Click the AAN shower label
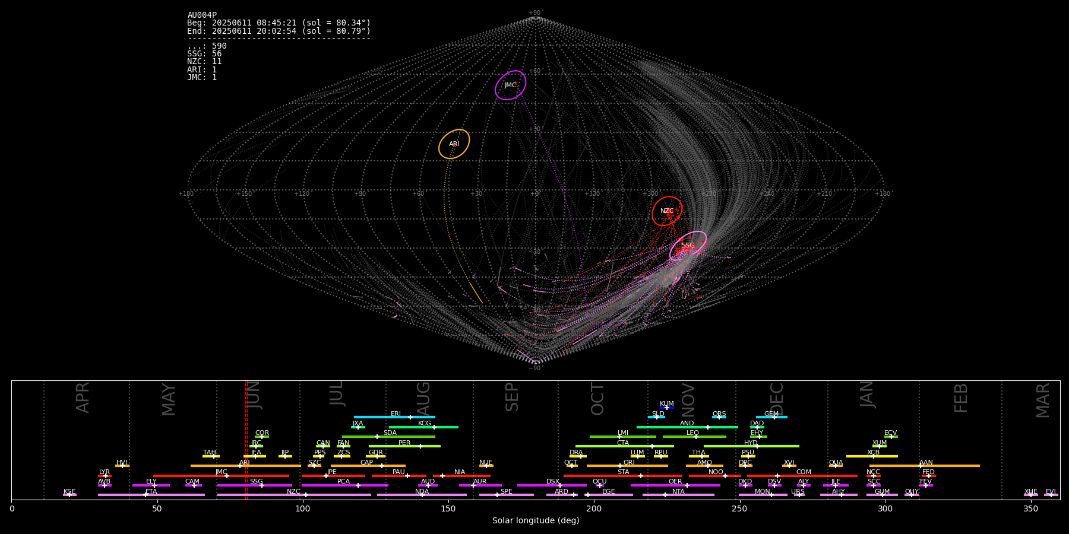 (926, 463)
